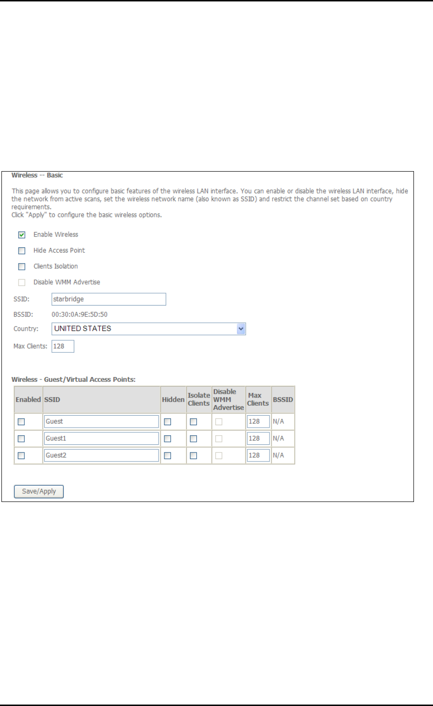Check Isolate Clients for the Guest1 network
The height and width of the screenshot is (706, 433).
[193, 439]
